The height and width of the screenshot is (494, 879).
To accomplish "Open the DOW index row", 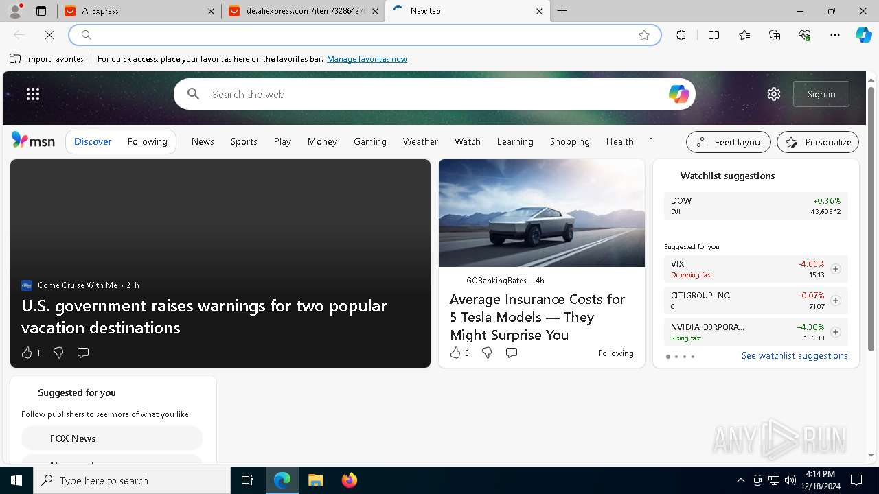I will 756,206.
